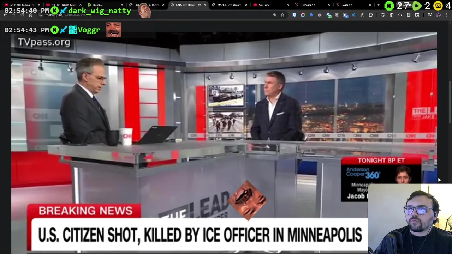Open the solid blue circle extension
Image resolution: width=452 pixels, height=254 pixels.
point(311,15)
